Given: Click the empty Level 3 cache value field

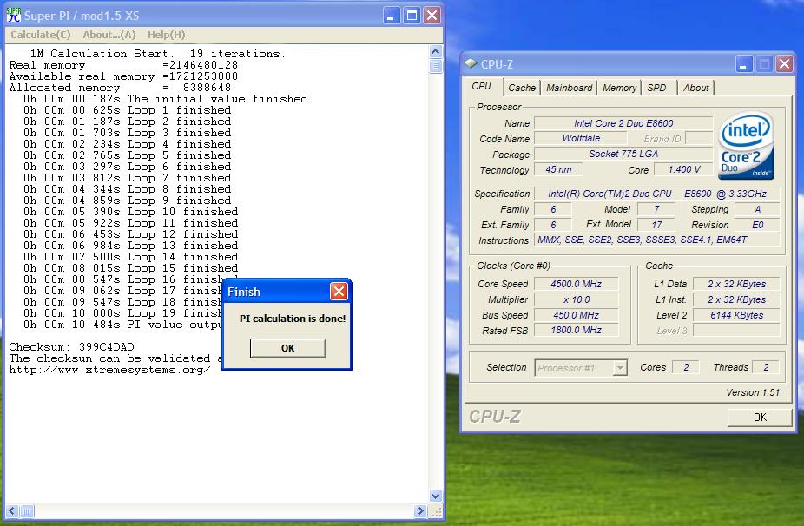Looking at the screenshot, I should (x=736, y=330).
